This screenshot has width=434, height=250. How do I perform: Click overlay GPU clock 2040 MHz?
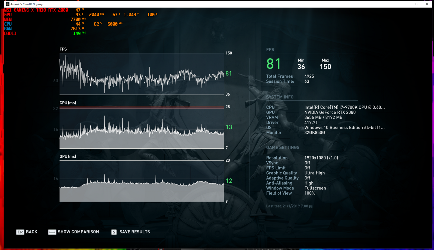point(97,15)
